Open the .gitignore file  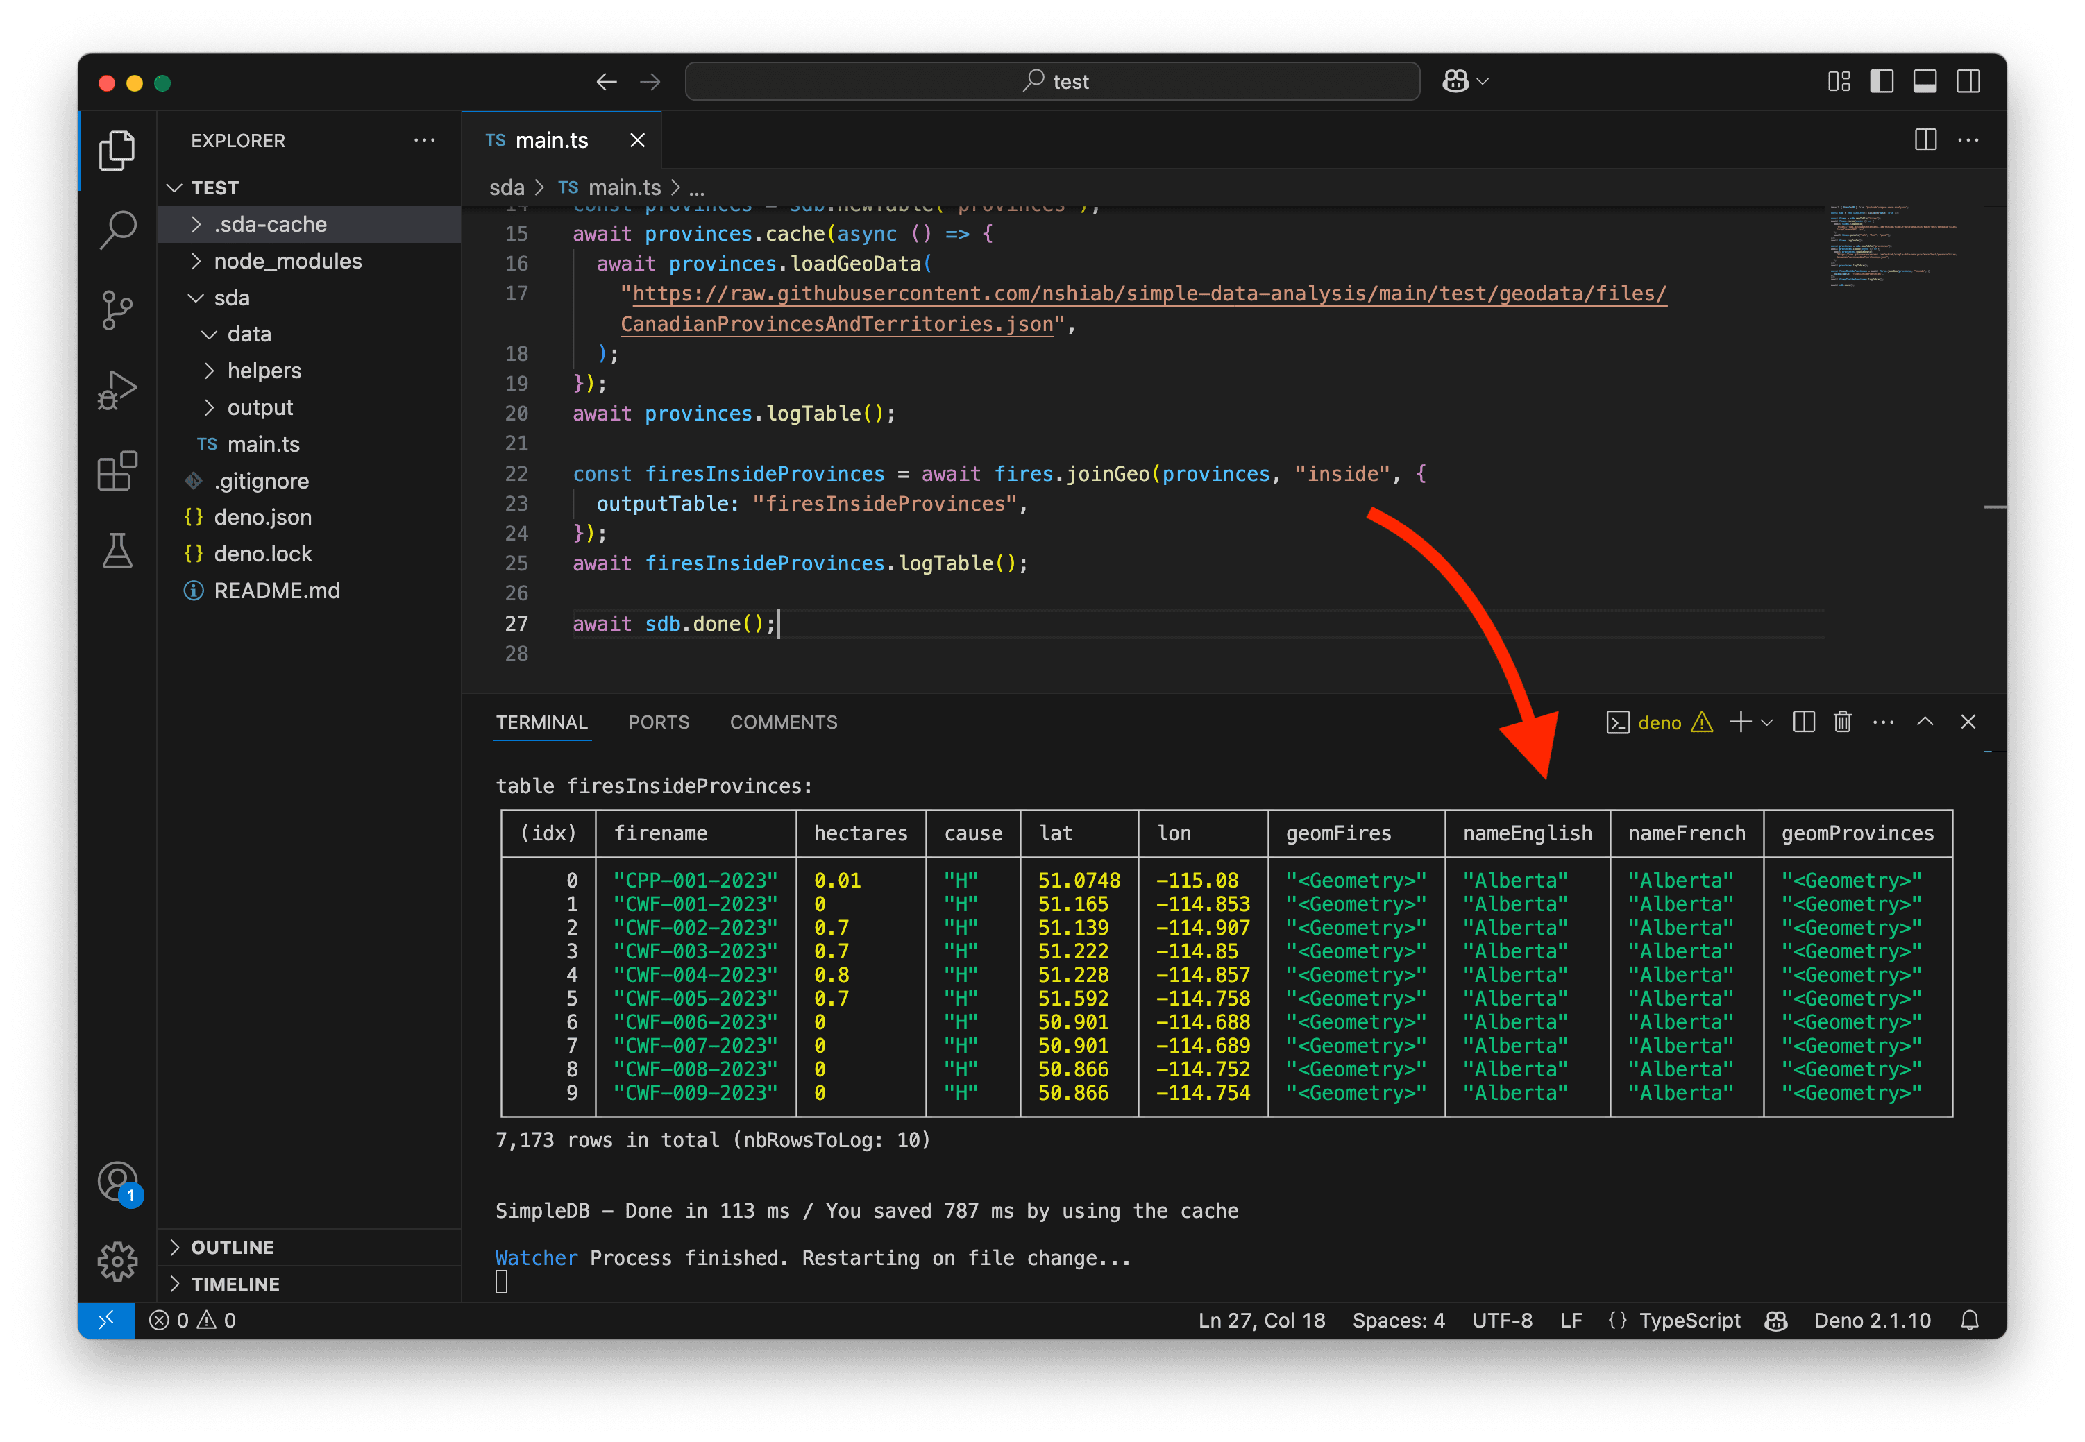click(x=309, y=482)
